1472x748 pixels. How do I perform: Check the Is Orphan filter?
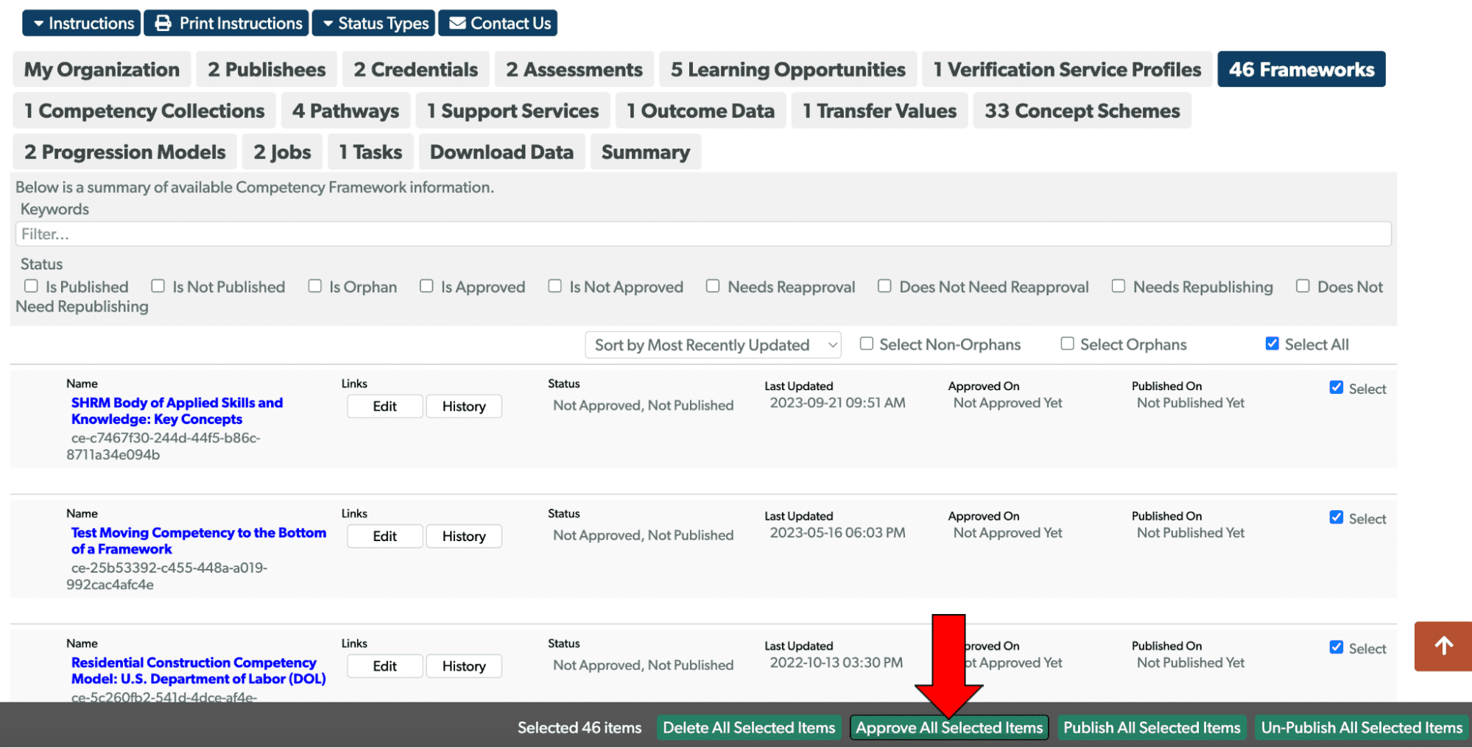[x=315, y=286]
